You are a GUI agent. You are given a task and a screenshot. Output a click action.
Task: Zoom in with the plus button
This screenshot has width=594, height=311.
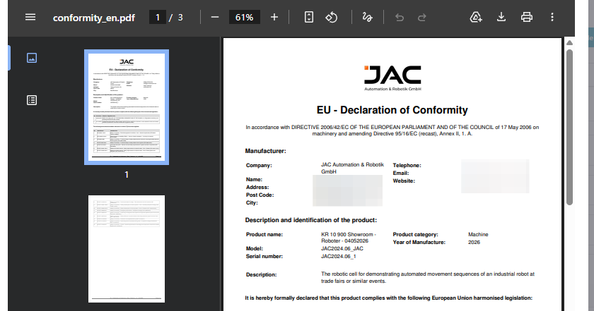(274, 18)
